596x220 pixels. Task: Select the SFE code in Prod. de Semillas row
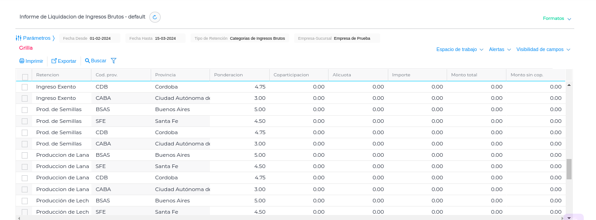121,121
